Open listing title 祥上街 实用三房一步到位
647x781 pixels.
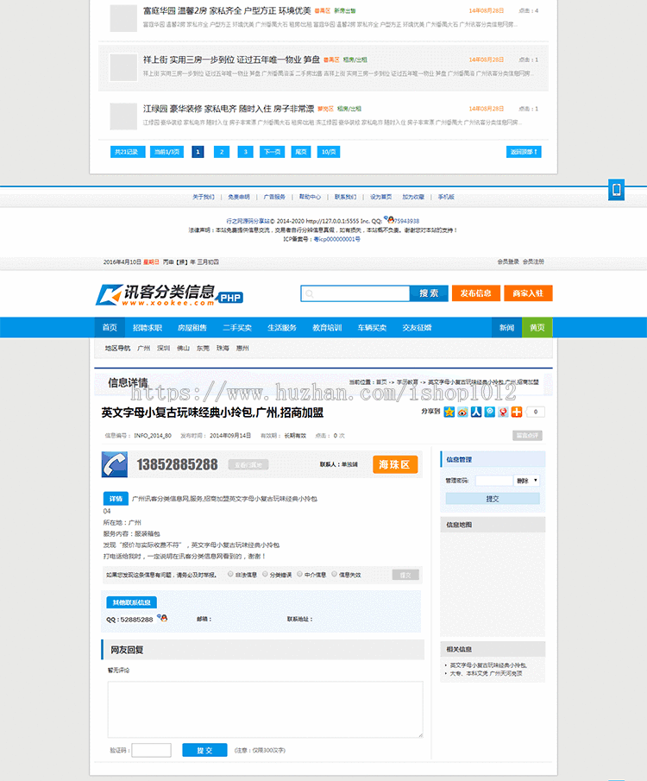click(231, 60)
